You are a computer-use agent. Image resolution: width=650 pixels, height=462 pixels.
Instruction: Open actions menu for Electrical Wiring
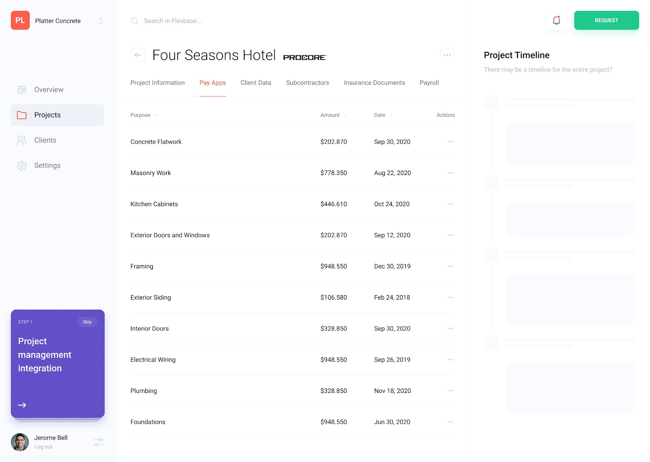tap(451, 360)
